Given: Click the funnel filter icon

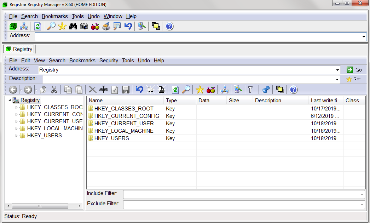Looking at the screenshot, I should point(250,90).
